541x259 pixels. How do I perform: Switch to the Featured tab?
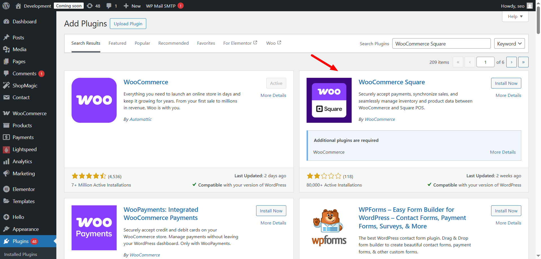(117, 43)
